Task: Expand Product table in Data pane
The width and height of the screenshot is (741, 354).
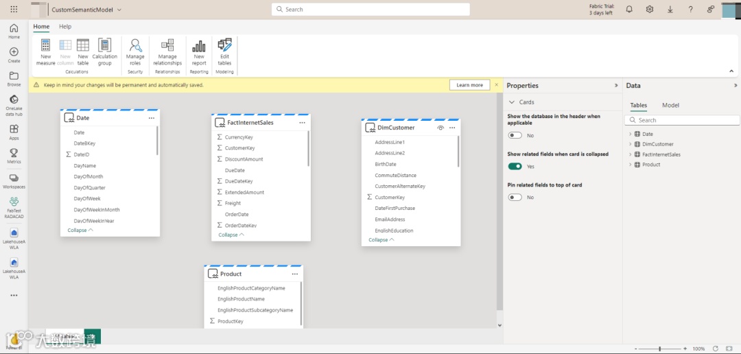Action: pyautogui.click(x=631, y=165)
